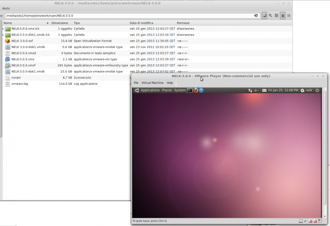Viewport: 330px width, 226px height.
Task: Click the blue help icon in guest panel
Action: point(201,90)
